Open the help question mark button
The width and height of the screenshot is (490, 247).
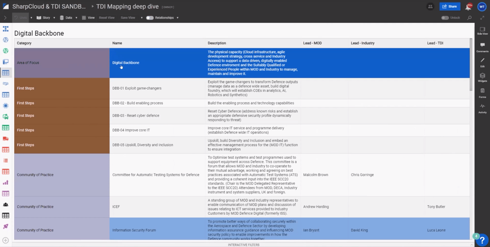(x=482, y=240)
